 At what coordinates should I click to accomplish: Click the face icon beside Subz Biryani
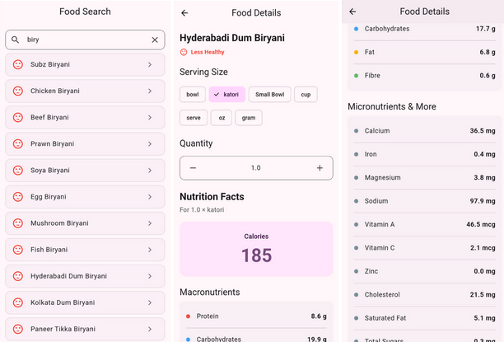pyautogui.click(x=18, y=64)
